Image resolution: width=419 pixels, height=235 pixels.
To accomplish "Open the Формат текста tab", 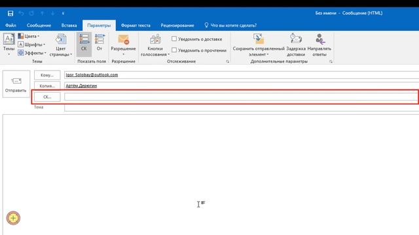I will 136,25.
